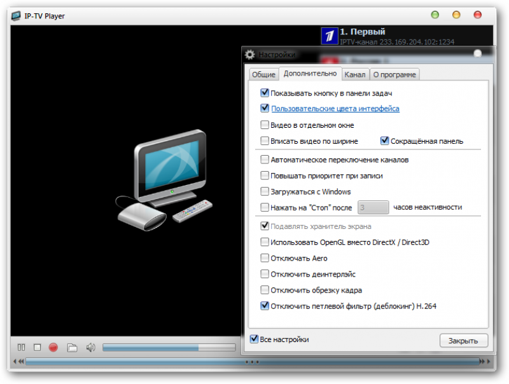Toggle the Все настройки checkbox
509x384 pixels.
tap(254, 339)
